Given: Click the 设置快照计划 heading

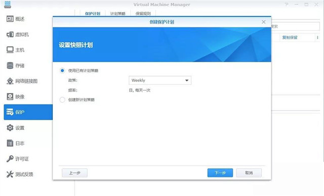Looking at the screenshot, I should tap(76, 45).
